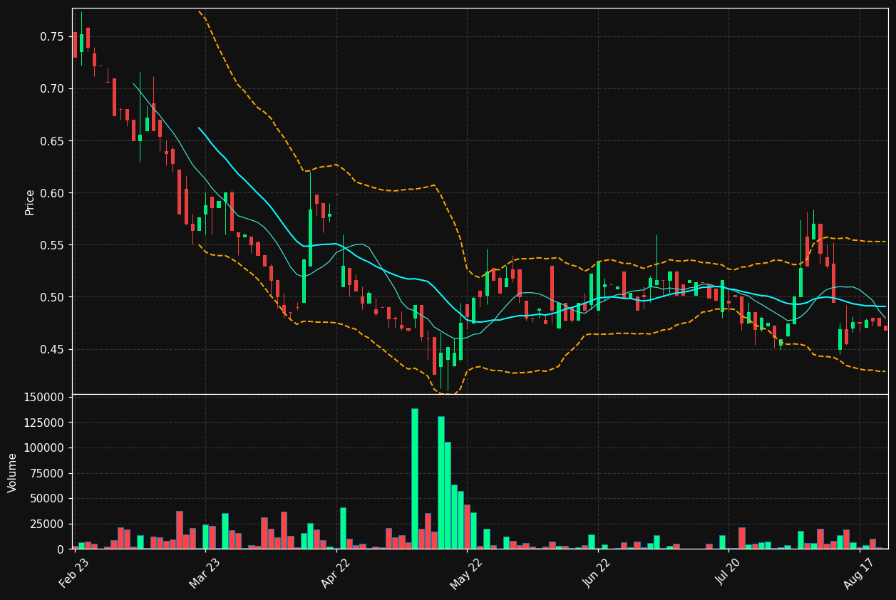The width and height of the screenshot is (896, 600).
Task: Click the Apr 22 date label
Action: tap(336, 573)
